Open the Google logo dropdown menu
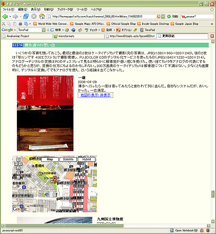216x234 pixels. click(15, 30)
